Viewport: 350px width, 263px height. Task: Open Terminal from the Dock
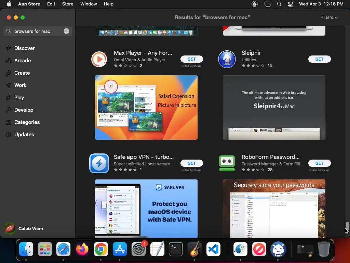point(176,249)
